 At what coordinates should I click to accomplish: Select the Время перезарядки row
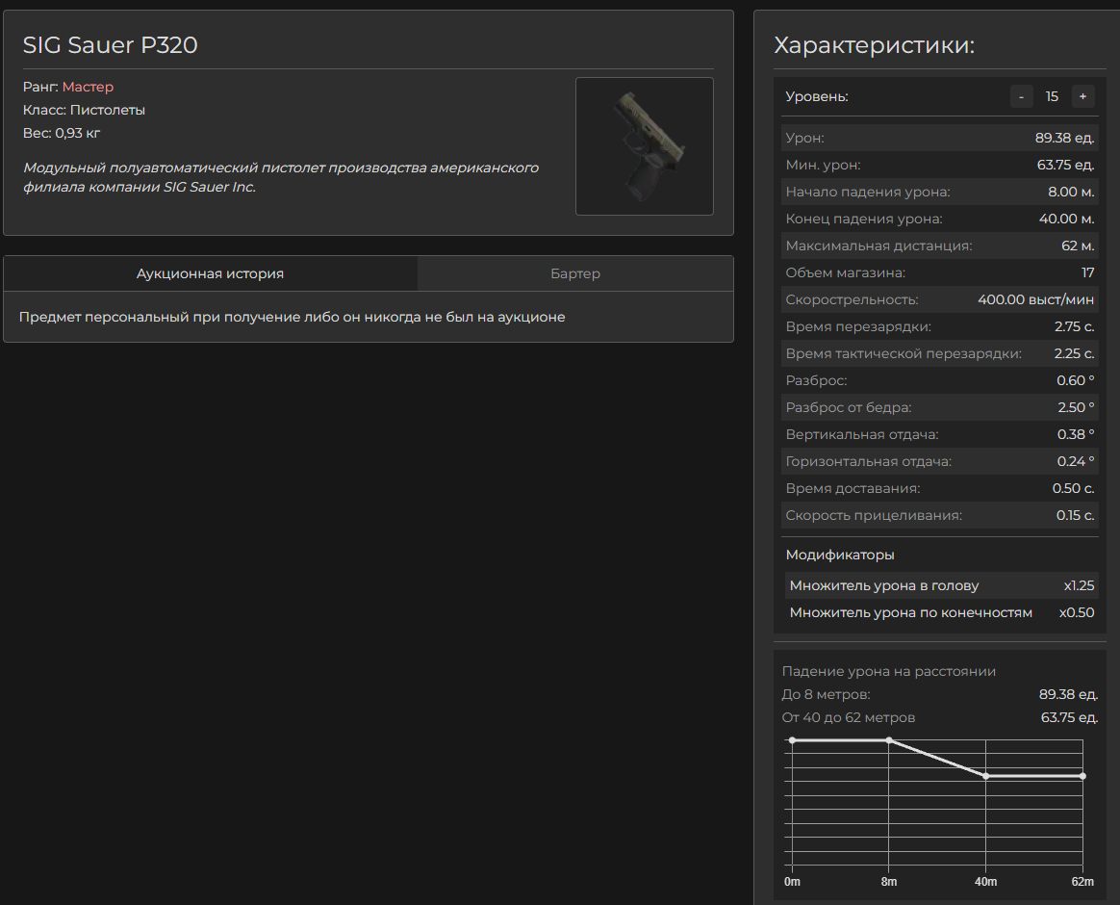(939, 326)
